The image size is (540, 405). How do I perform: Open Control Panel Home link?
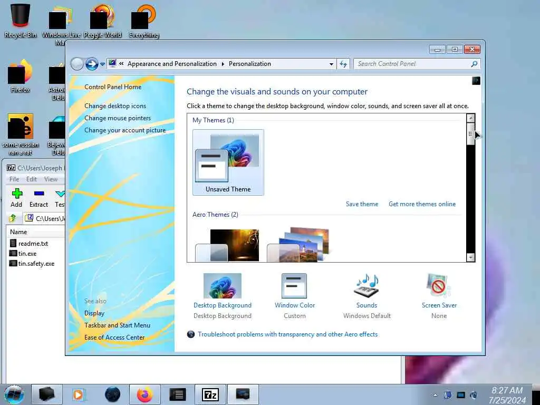[x=113, y=87]
